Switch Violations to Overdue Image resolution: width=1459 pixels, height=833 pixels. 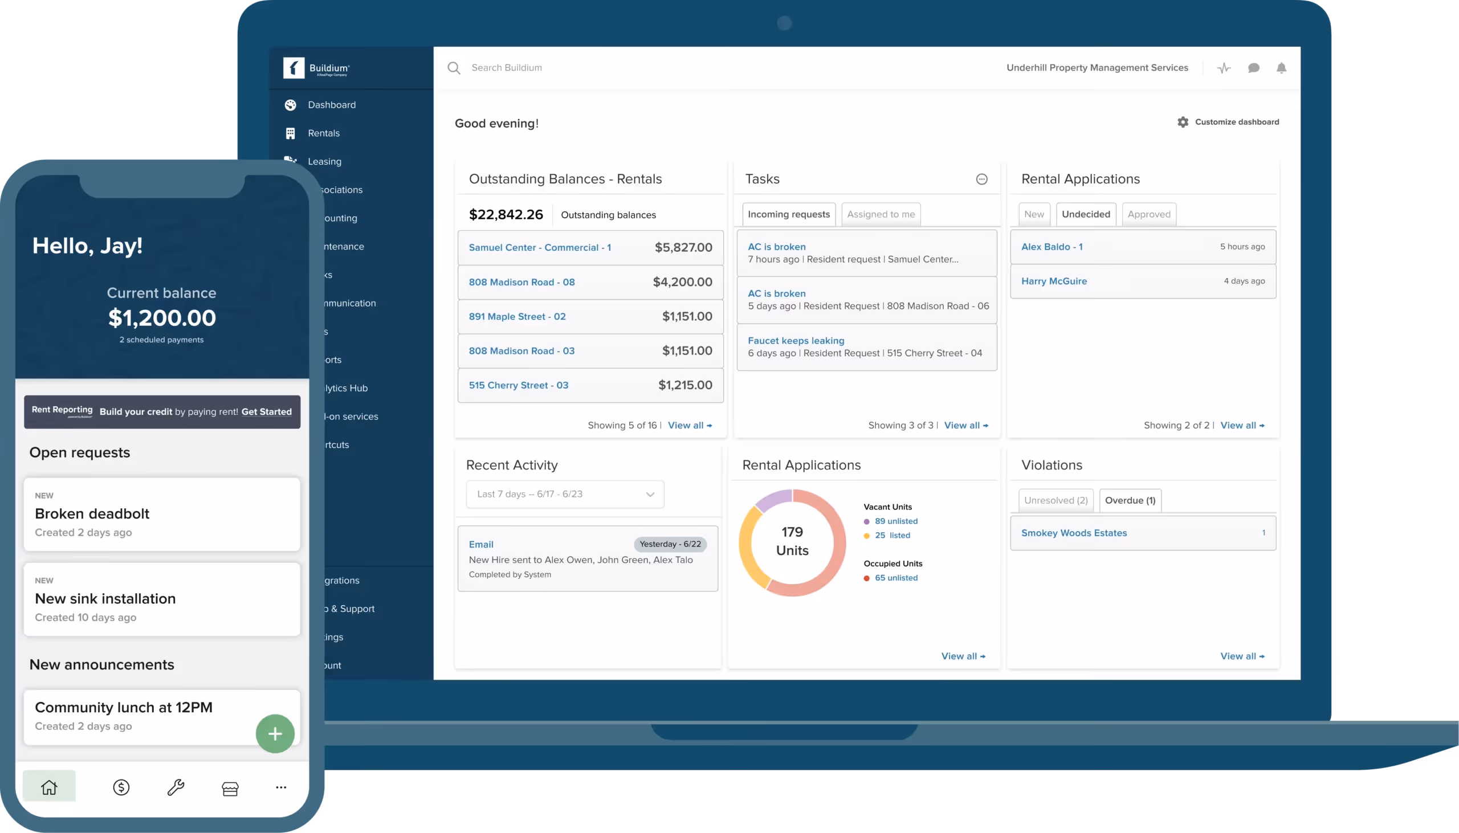pyautogui.click(x=1130, y=500)
